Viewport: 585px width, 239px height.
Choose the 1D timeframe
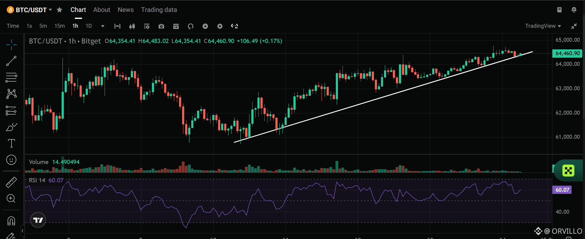point(89,26)
